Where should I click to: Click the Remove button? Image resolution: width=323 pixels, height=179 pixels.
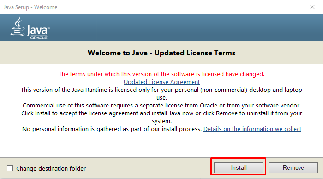click(293, 167)
